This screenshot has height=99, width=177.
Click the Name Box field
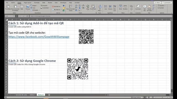point(9,16)
